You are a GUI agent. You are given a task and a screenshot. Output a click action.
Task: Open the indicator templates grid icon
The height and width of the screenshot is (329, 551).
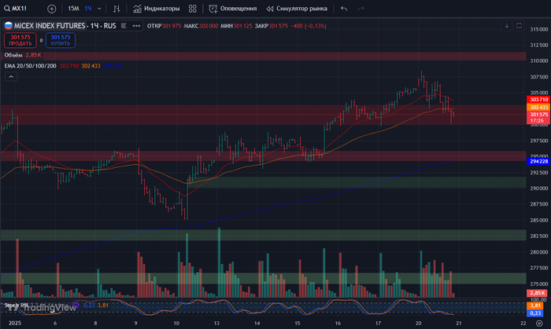pyautogui.click(x=194, y=9)
